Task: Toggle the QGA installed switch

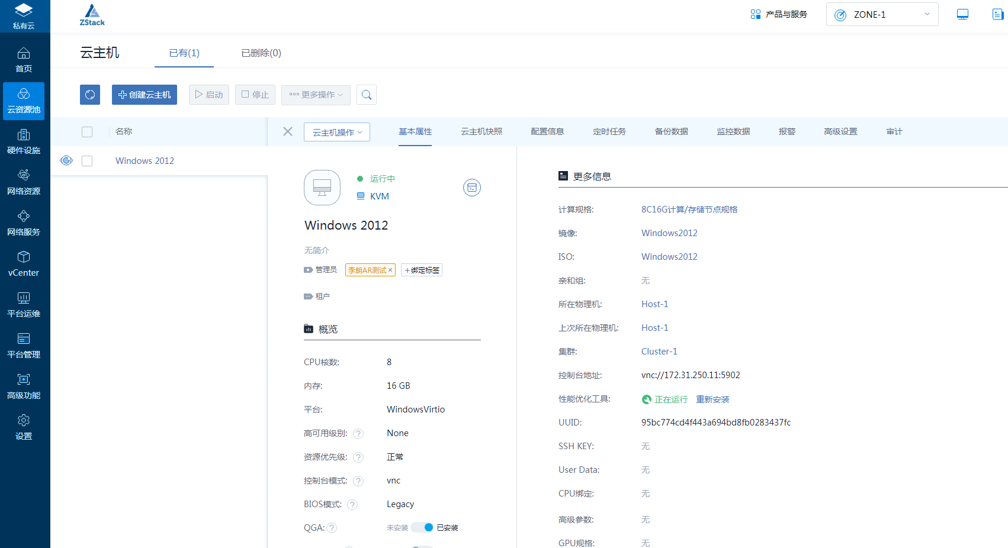Action: tap(423, 527)
